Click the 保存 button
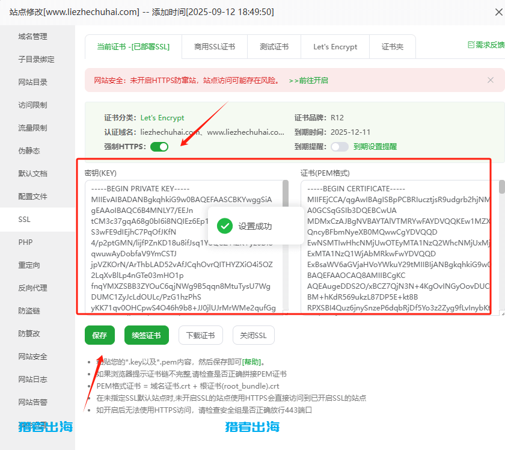 click(100, 335)
